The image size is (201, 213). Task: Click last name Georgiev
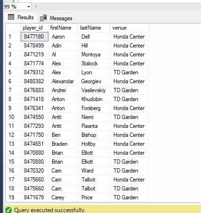coord(91,81)
